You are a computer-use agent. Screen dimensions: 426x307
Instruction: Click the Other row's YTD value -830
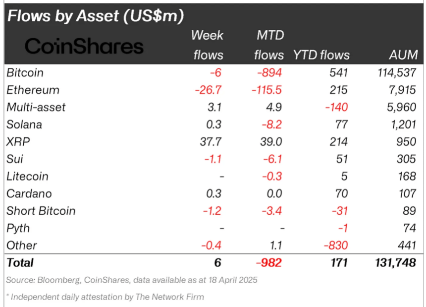pos(337,246)
